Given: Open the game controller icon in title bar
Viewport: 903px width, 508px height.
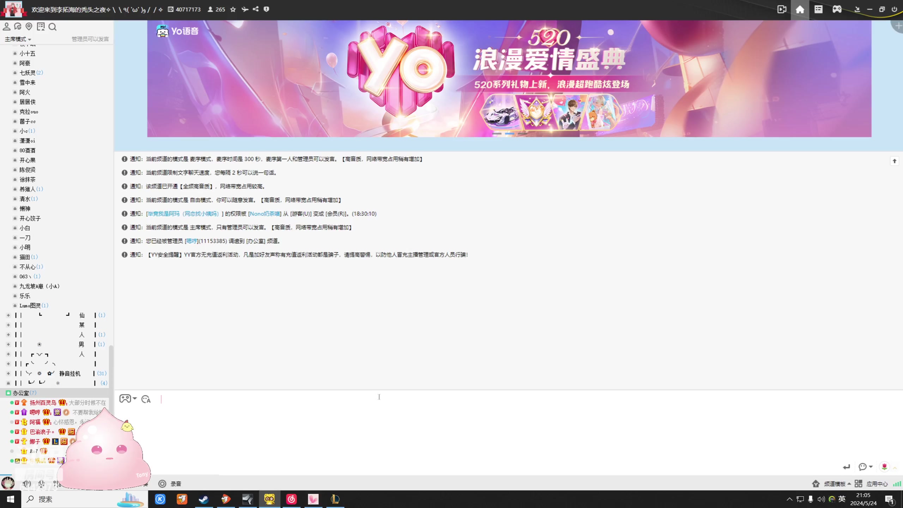Looking at the screenshot, I should 837,10.
